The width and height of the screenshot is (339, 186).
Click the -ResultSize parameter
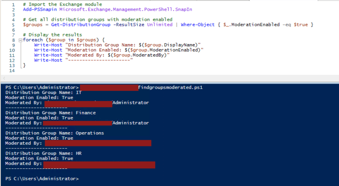click(128, 25)
